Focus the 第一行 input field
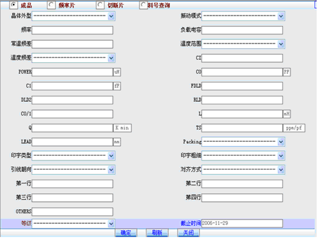The width and height of the screenshot is (318, 238). click(x=72, y=184)
